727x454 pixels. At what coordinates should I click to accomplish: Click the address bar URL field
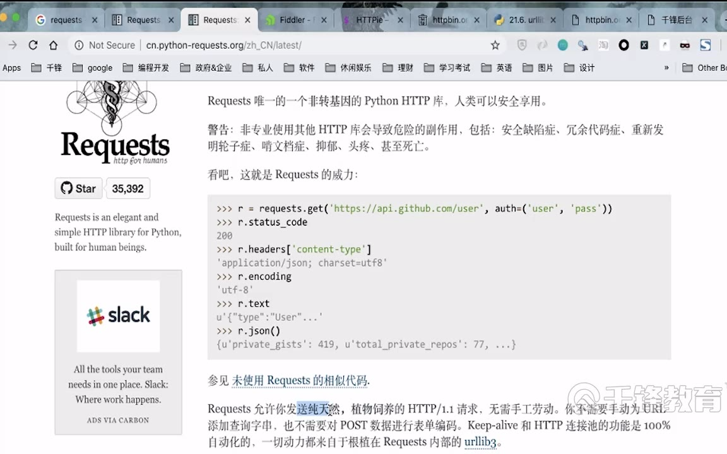[x=284, y=45]
